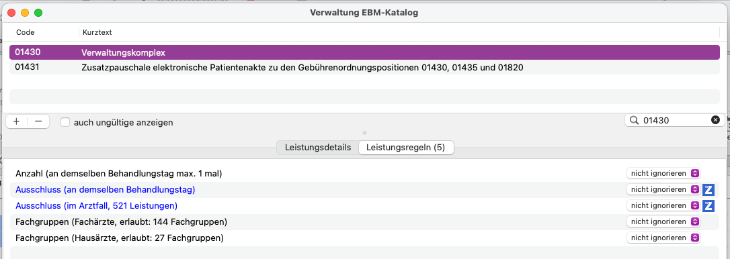Screen dimensions: 730x259
Task: Click the magnifying glass search icon
Action: [634, 120]
